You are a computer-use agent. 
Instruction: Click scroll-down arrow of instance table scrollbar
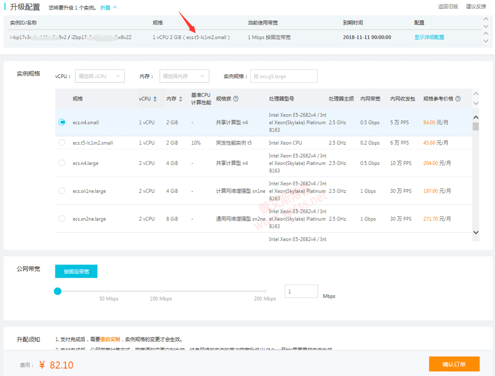(476, 232)
